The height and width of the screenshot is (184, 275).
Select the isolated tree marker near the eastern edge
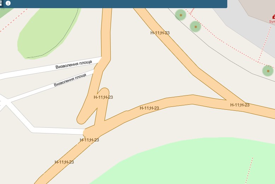pos(268,71)
